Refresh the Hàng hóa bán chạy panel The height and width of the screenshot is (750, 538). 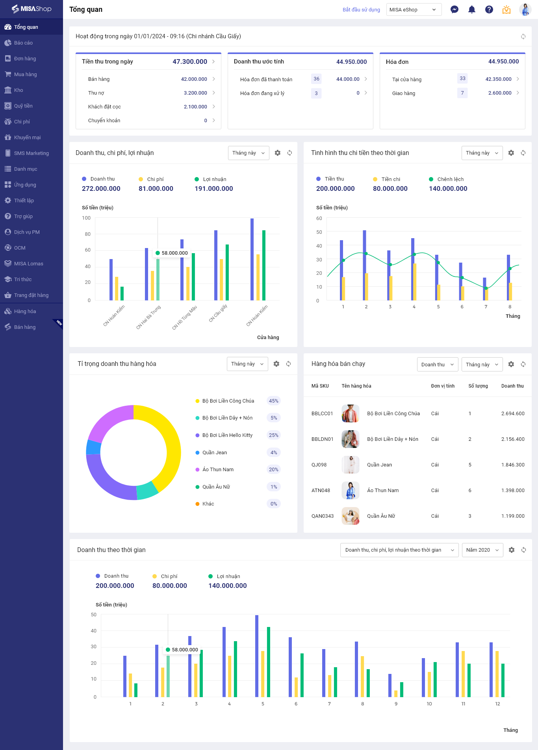(x=523, y=364)
